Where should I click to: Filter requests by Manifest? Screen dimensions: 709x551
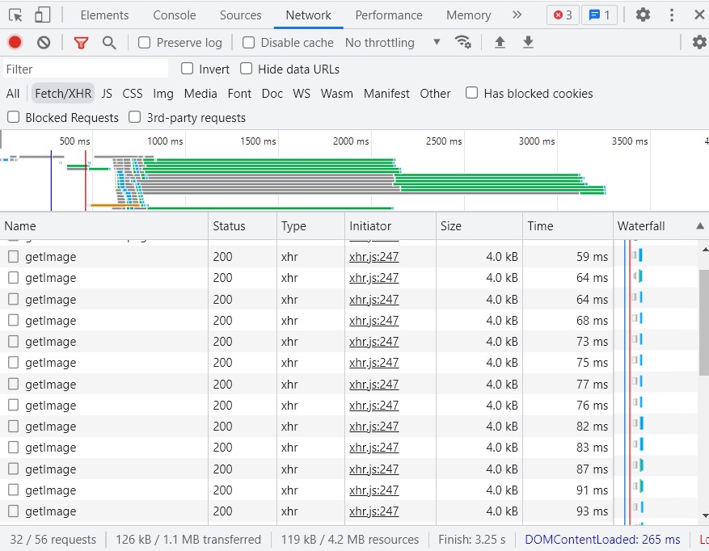[x=386, y=94]
